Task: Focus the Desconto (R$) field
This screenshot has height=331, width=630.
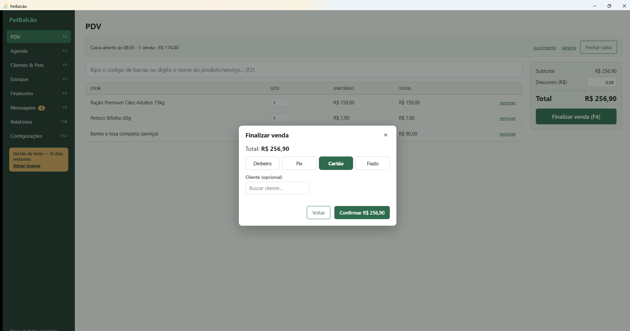Action: (601, 82)
